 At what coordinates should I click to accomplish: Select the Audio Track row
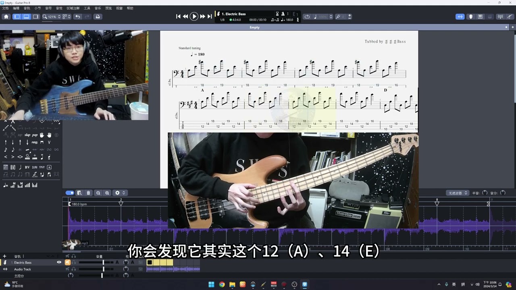[31, 269]
